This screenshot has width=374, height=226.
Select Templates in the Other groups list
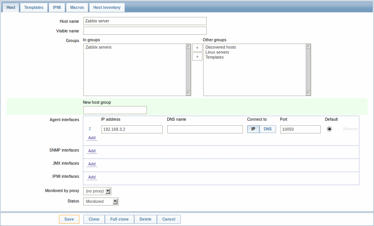tap(214, 57)
